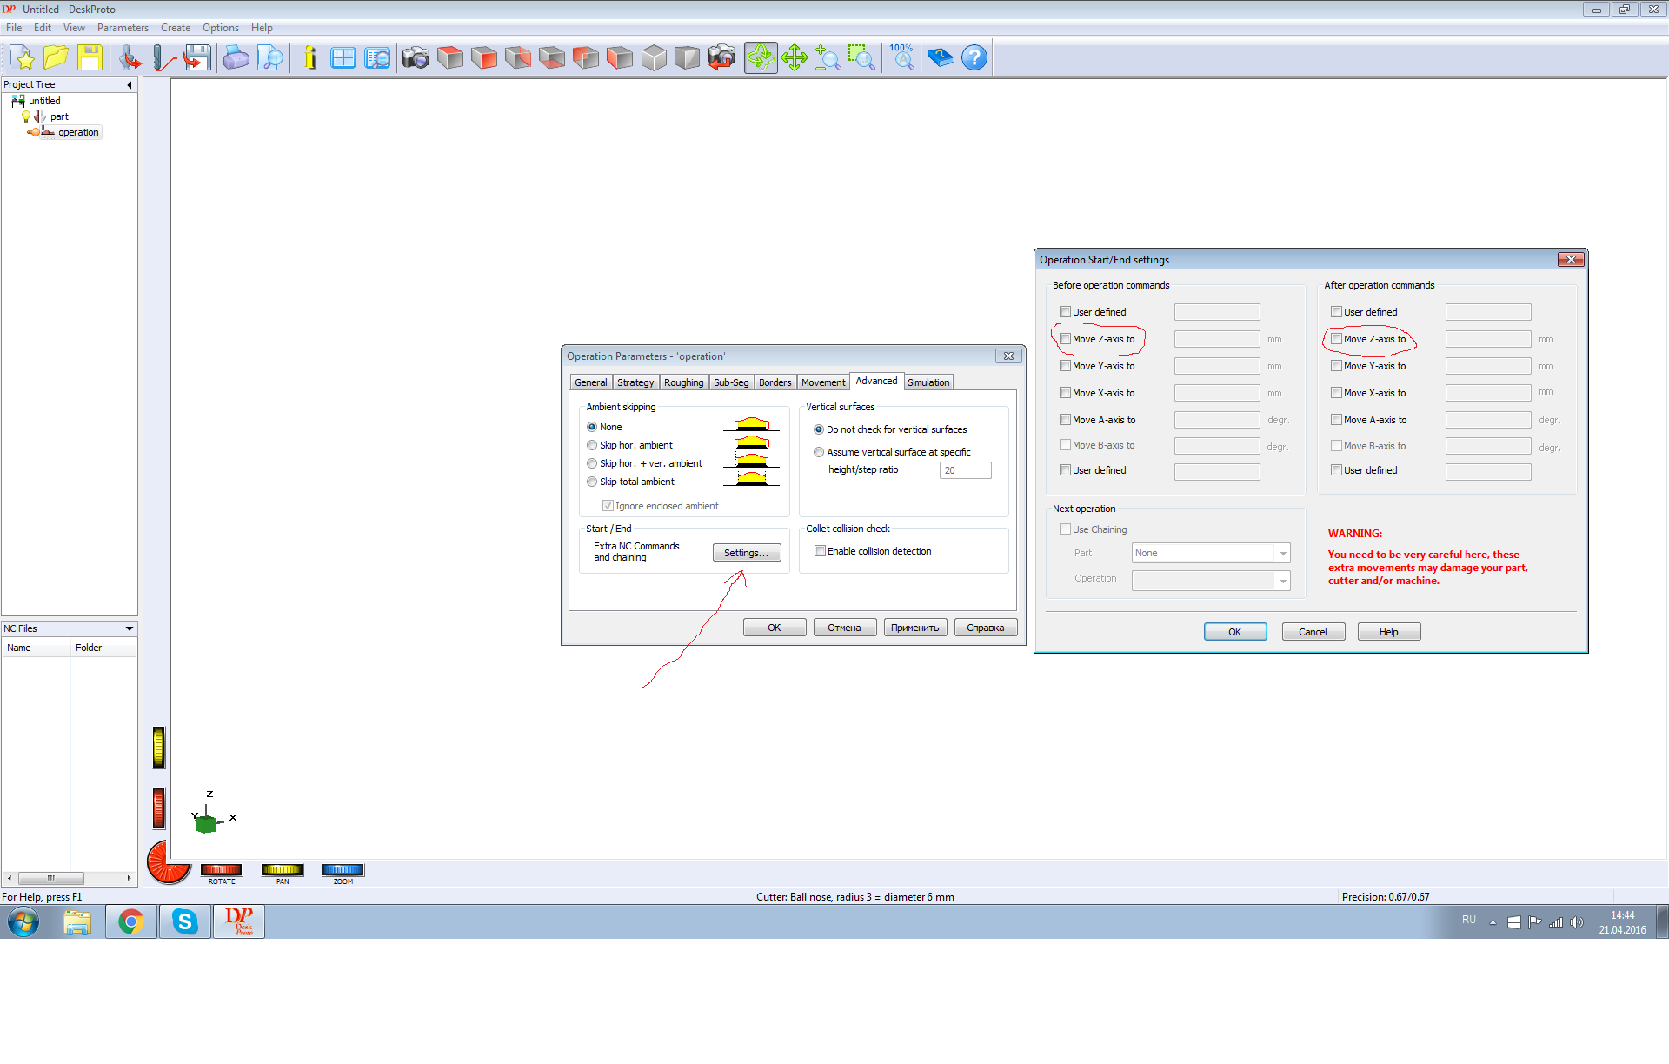Open the Part dropdown under Next operation

[1282, 554]
